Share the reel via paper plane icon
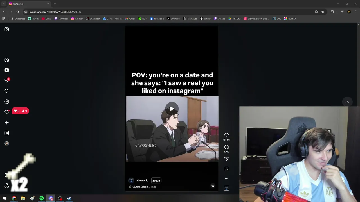 pos(226,159)
